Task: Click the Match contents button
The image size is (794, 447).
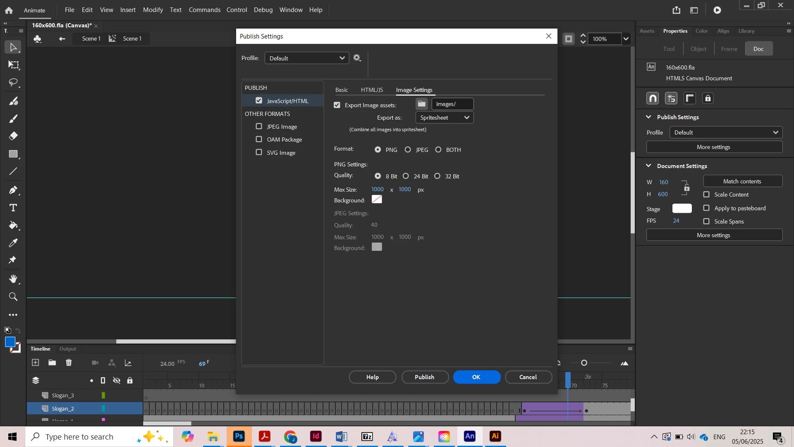Action: [x=742, y=181]
